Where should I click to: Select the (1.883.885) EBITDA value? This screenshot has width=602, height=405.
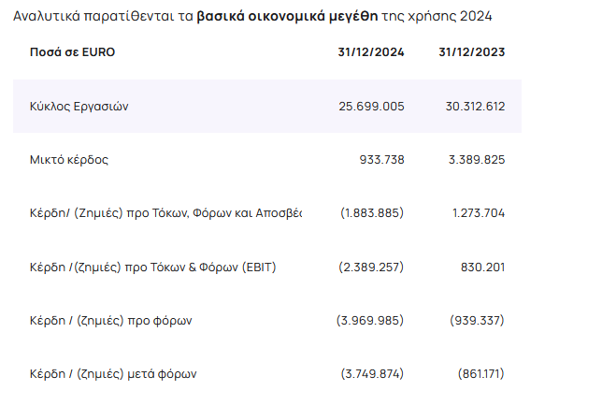click(372, 213)
